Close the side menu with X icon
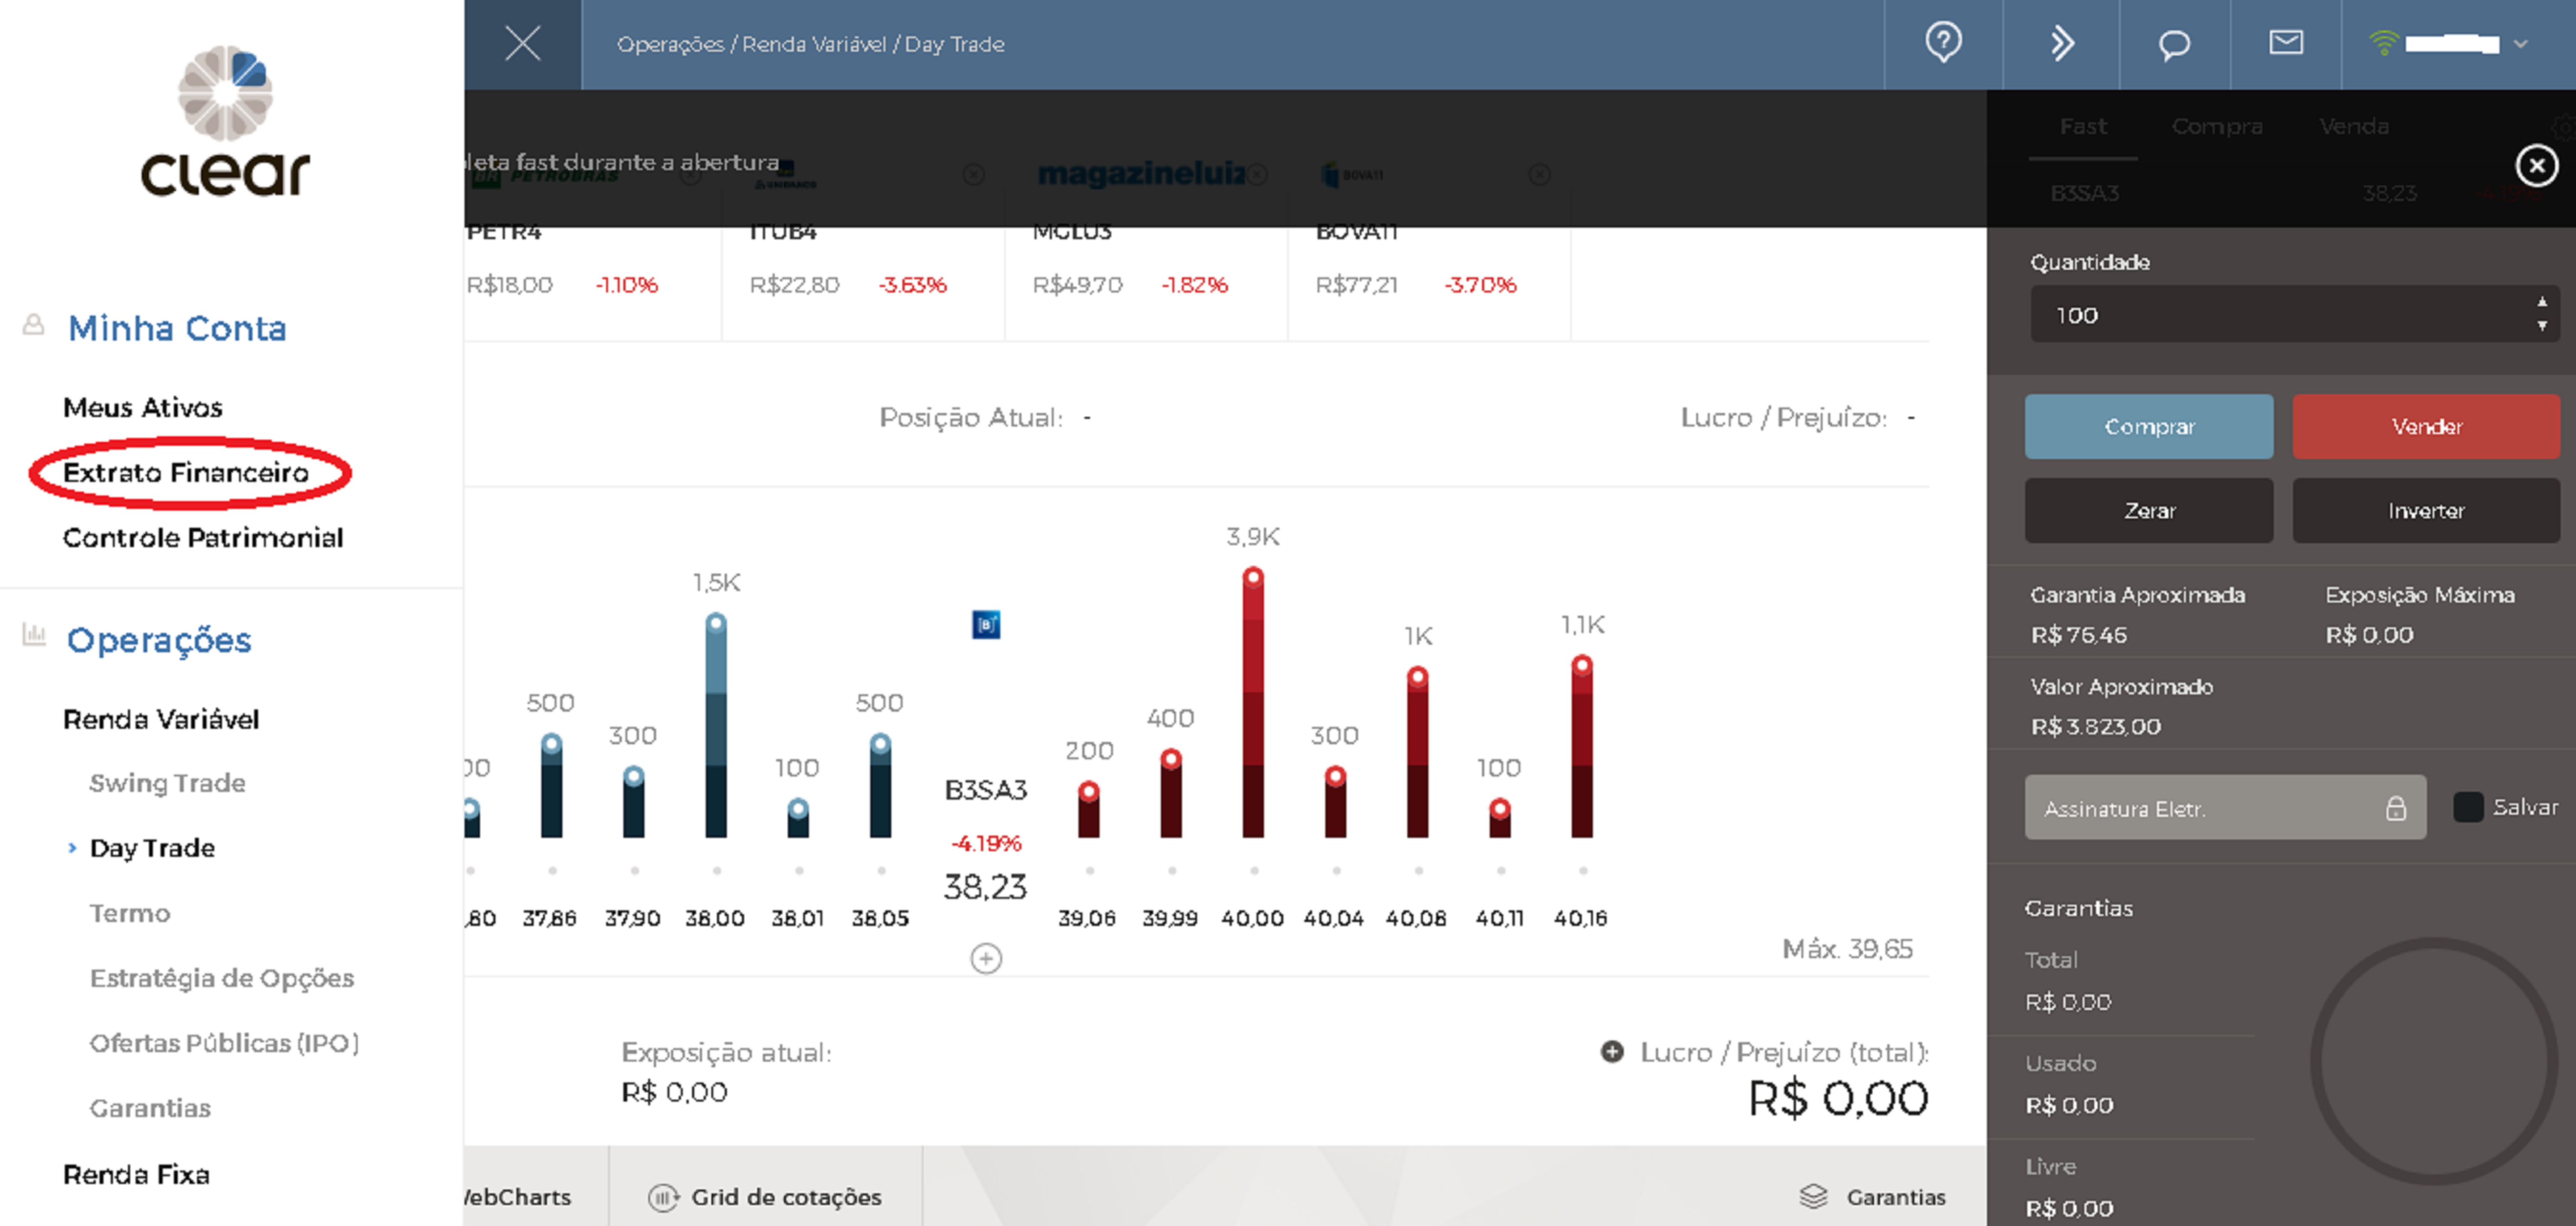This screenshot has width=2576, height=1226. point(522,44)
